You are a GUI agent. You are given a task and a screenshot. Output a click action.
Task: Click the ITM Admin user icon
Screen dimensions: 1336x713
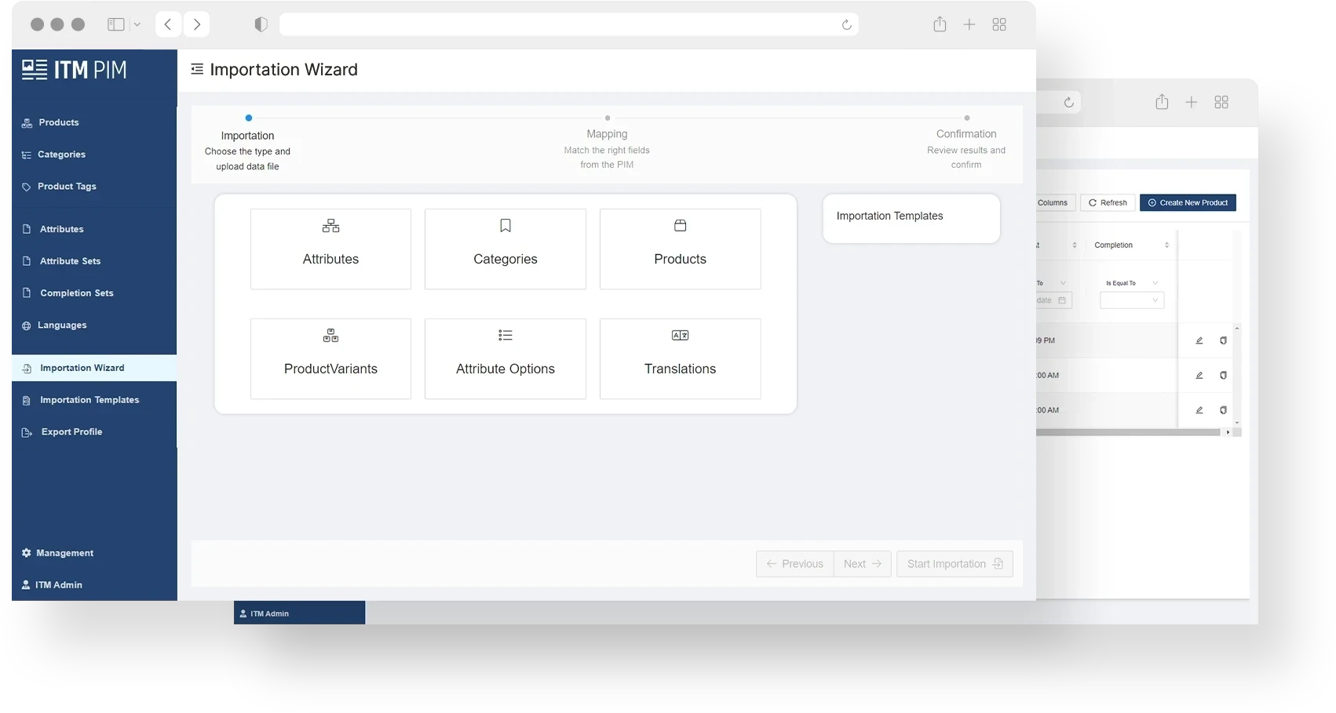coord(26,585)
